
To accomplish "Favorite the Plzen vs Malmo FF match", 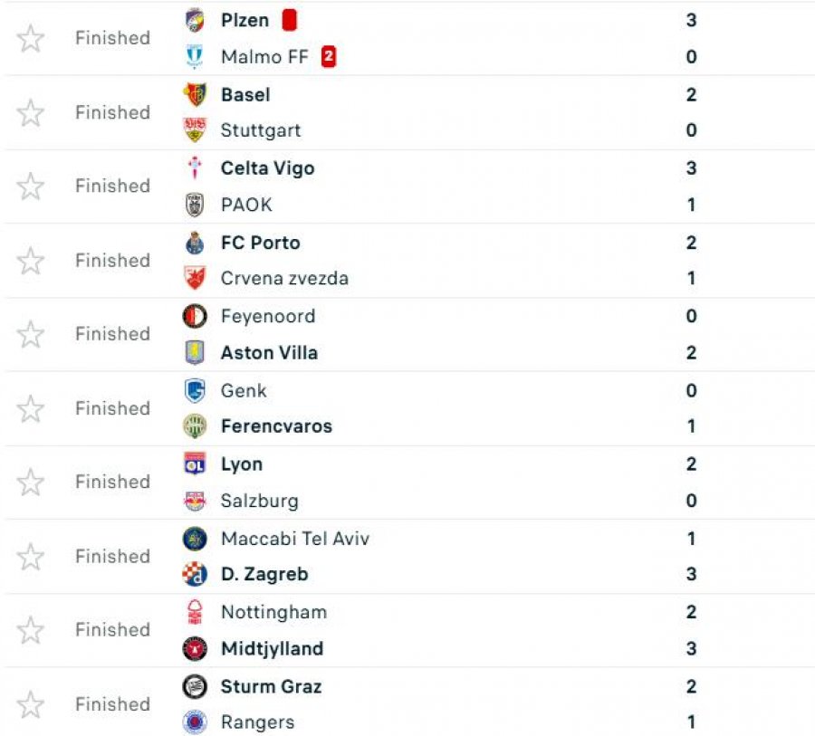I will [31, 38].
